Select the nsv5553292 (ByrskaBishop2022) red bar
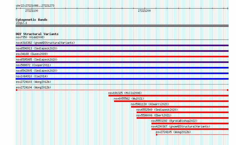Screen dimensions: 236x145 click(190, 123)
